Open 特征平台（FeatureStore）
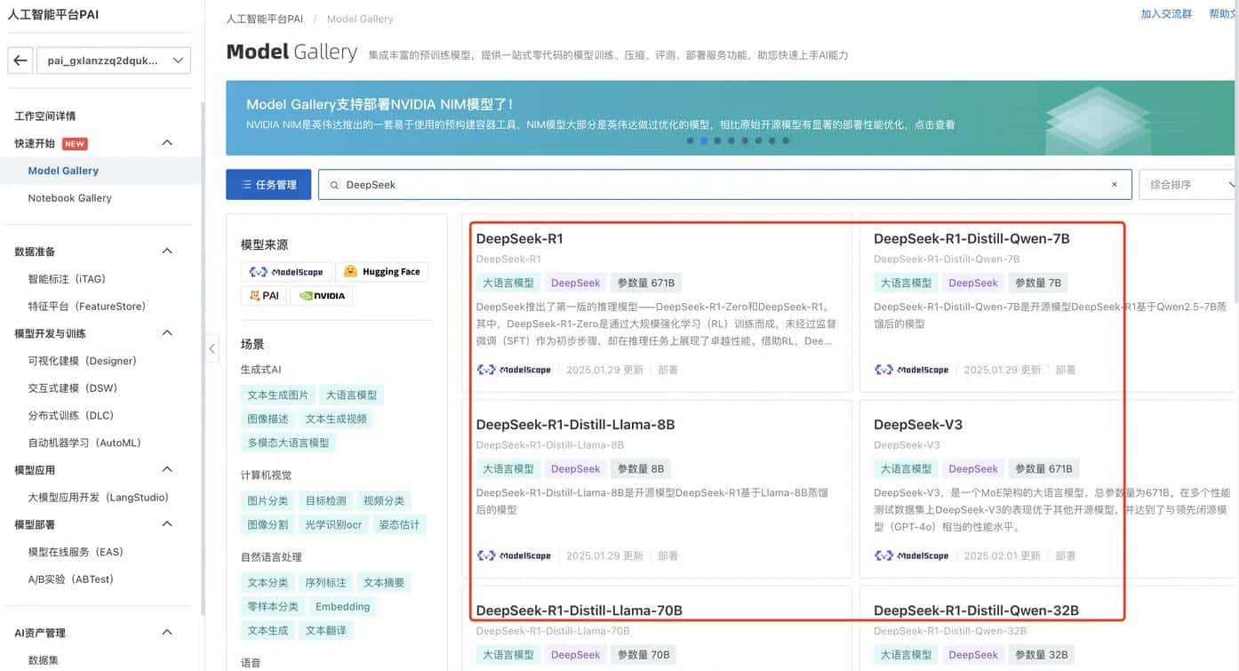This screenshot has width=1239, height=671. tap(87, 307)
